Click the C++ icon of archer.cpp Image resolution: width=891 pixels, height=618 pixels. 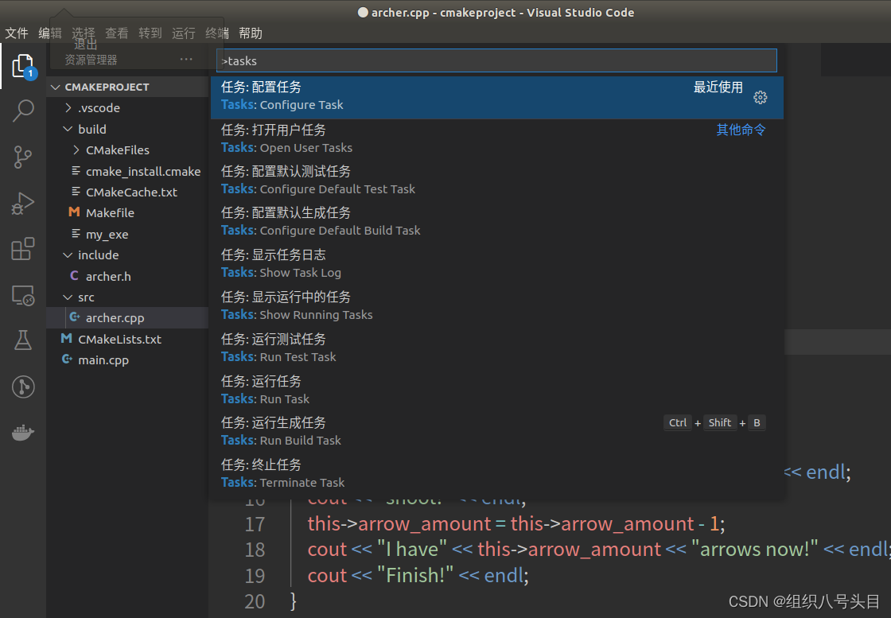[75, 317]
